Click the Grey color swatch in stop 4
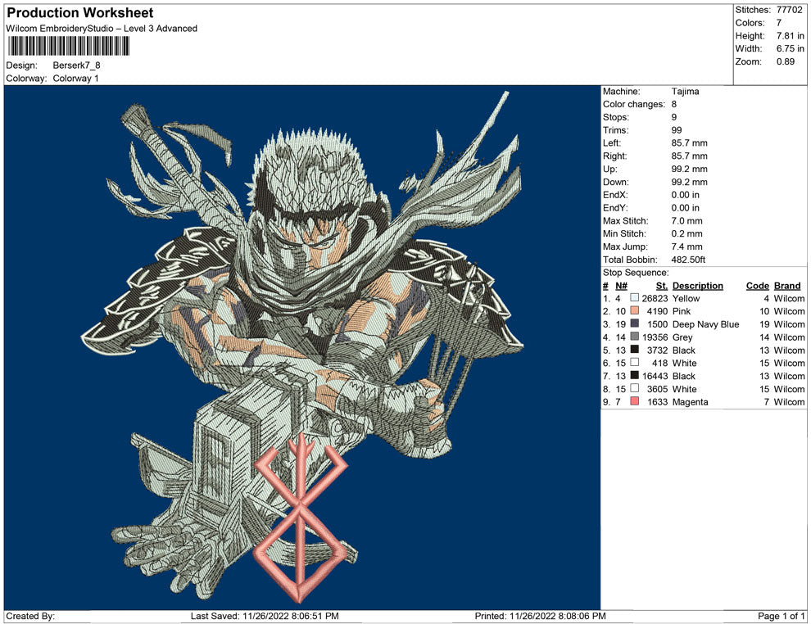Viewport: 811px width, 624px height. (635, 337)
